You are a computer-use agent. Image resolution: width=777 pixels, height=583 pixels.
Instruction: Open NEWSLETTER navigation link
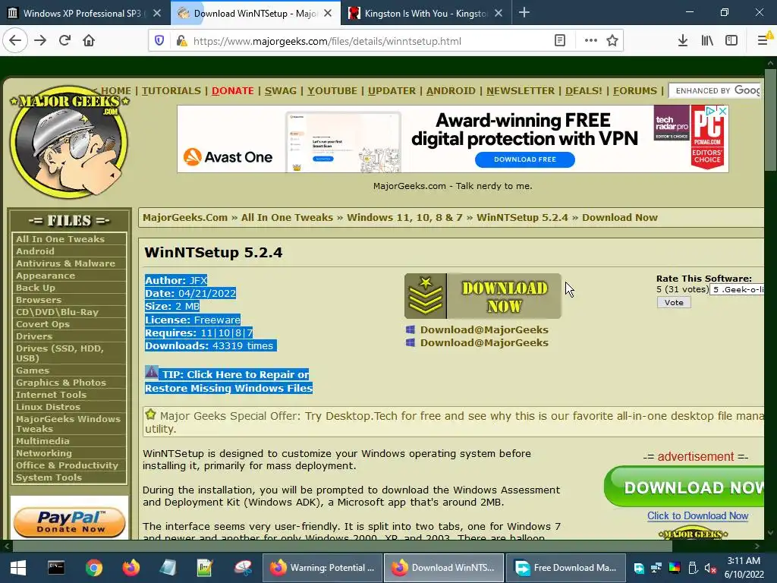(521, 91)
